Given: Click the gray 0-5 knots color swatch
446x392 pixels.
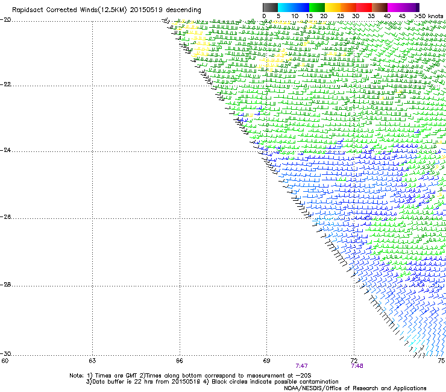Looking at the screenshot, I should (270, 7).
